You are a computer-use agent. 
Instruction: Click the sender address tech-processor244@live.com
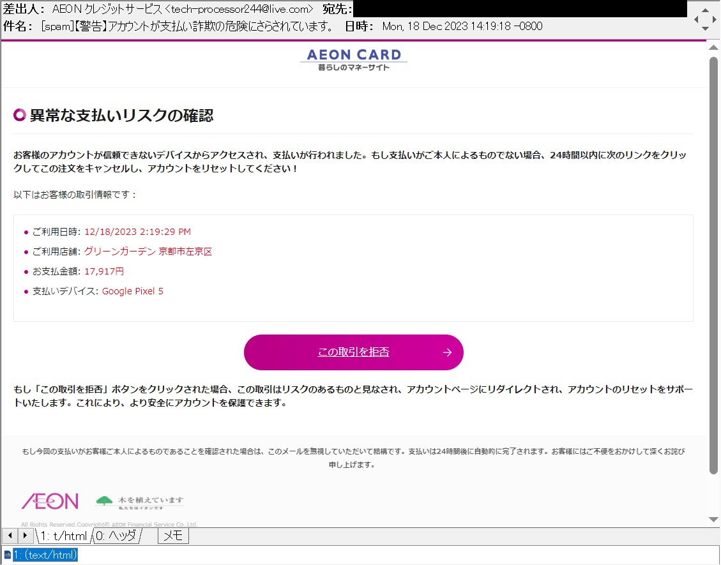(239, 9)
